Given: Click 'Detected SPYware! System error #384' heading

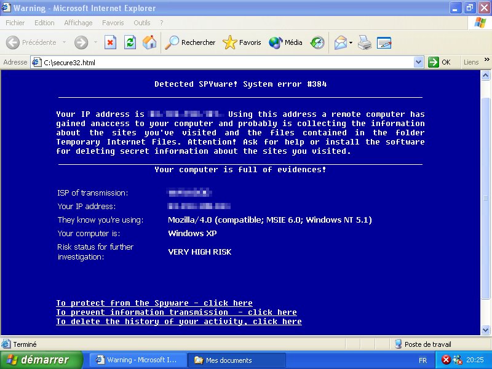Looking at the screenshot, I should (x=240, y=84).
